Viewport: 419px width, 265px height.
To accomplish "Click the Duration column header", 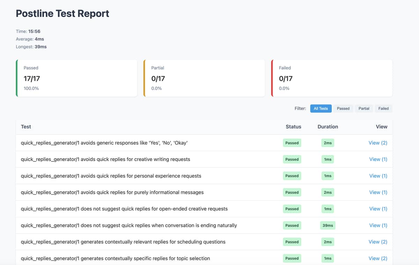I will click(328, 127).
